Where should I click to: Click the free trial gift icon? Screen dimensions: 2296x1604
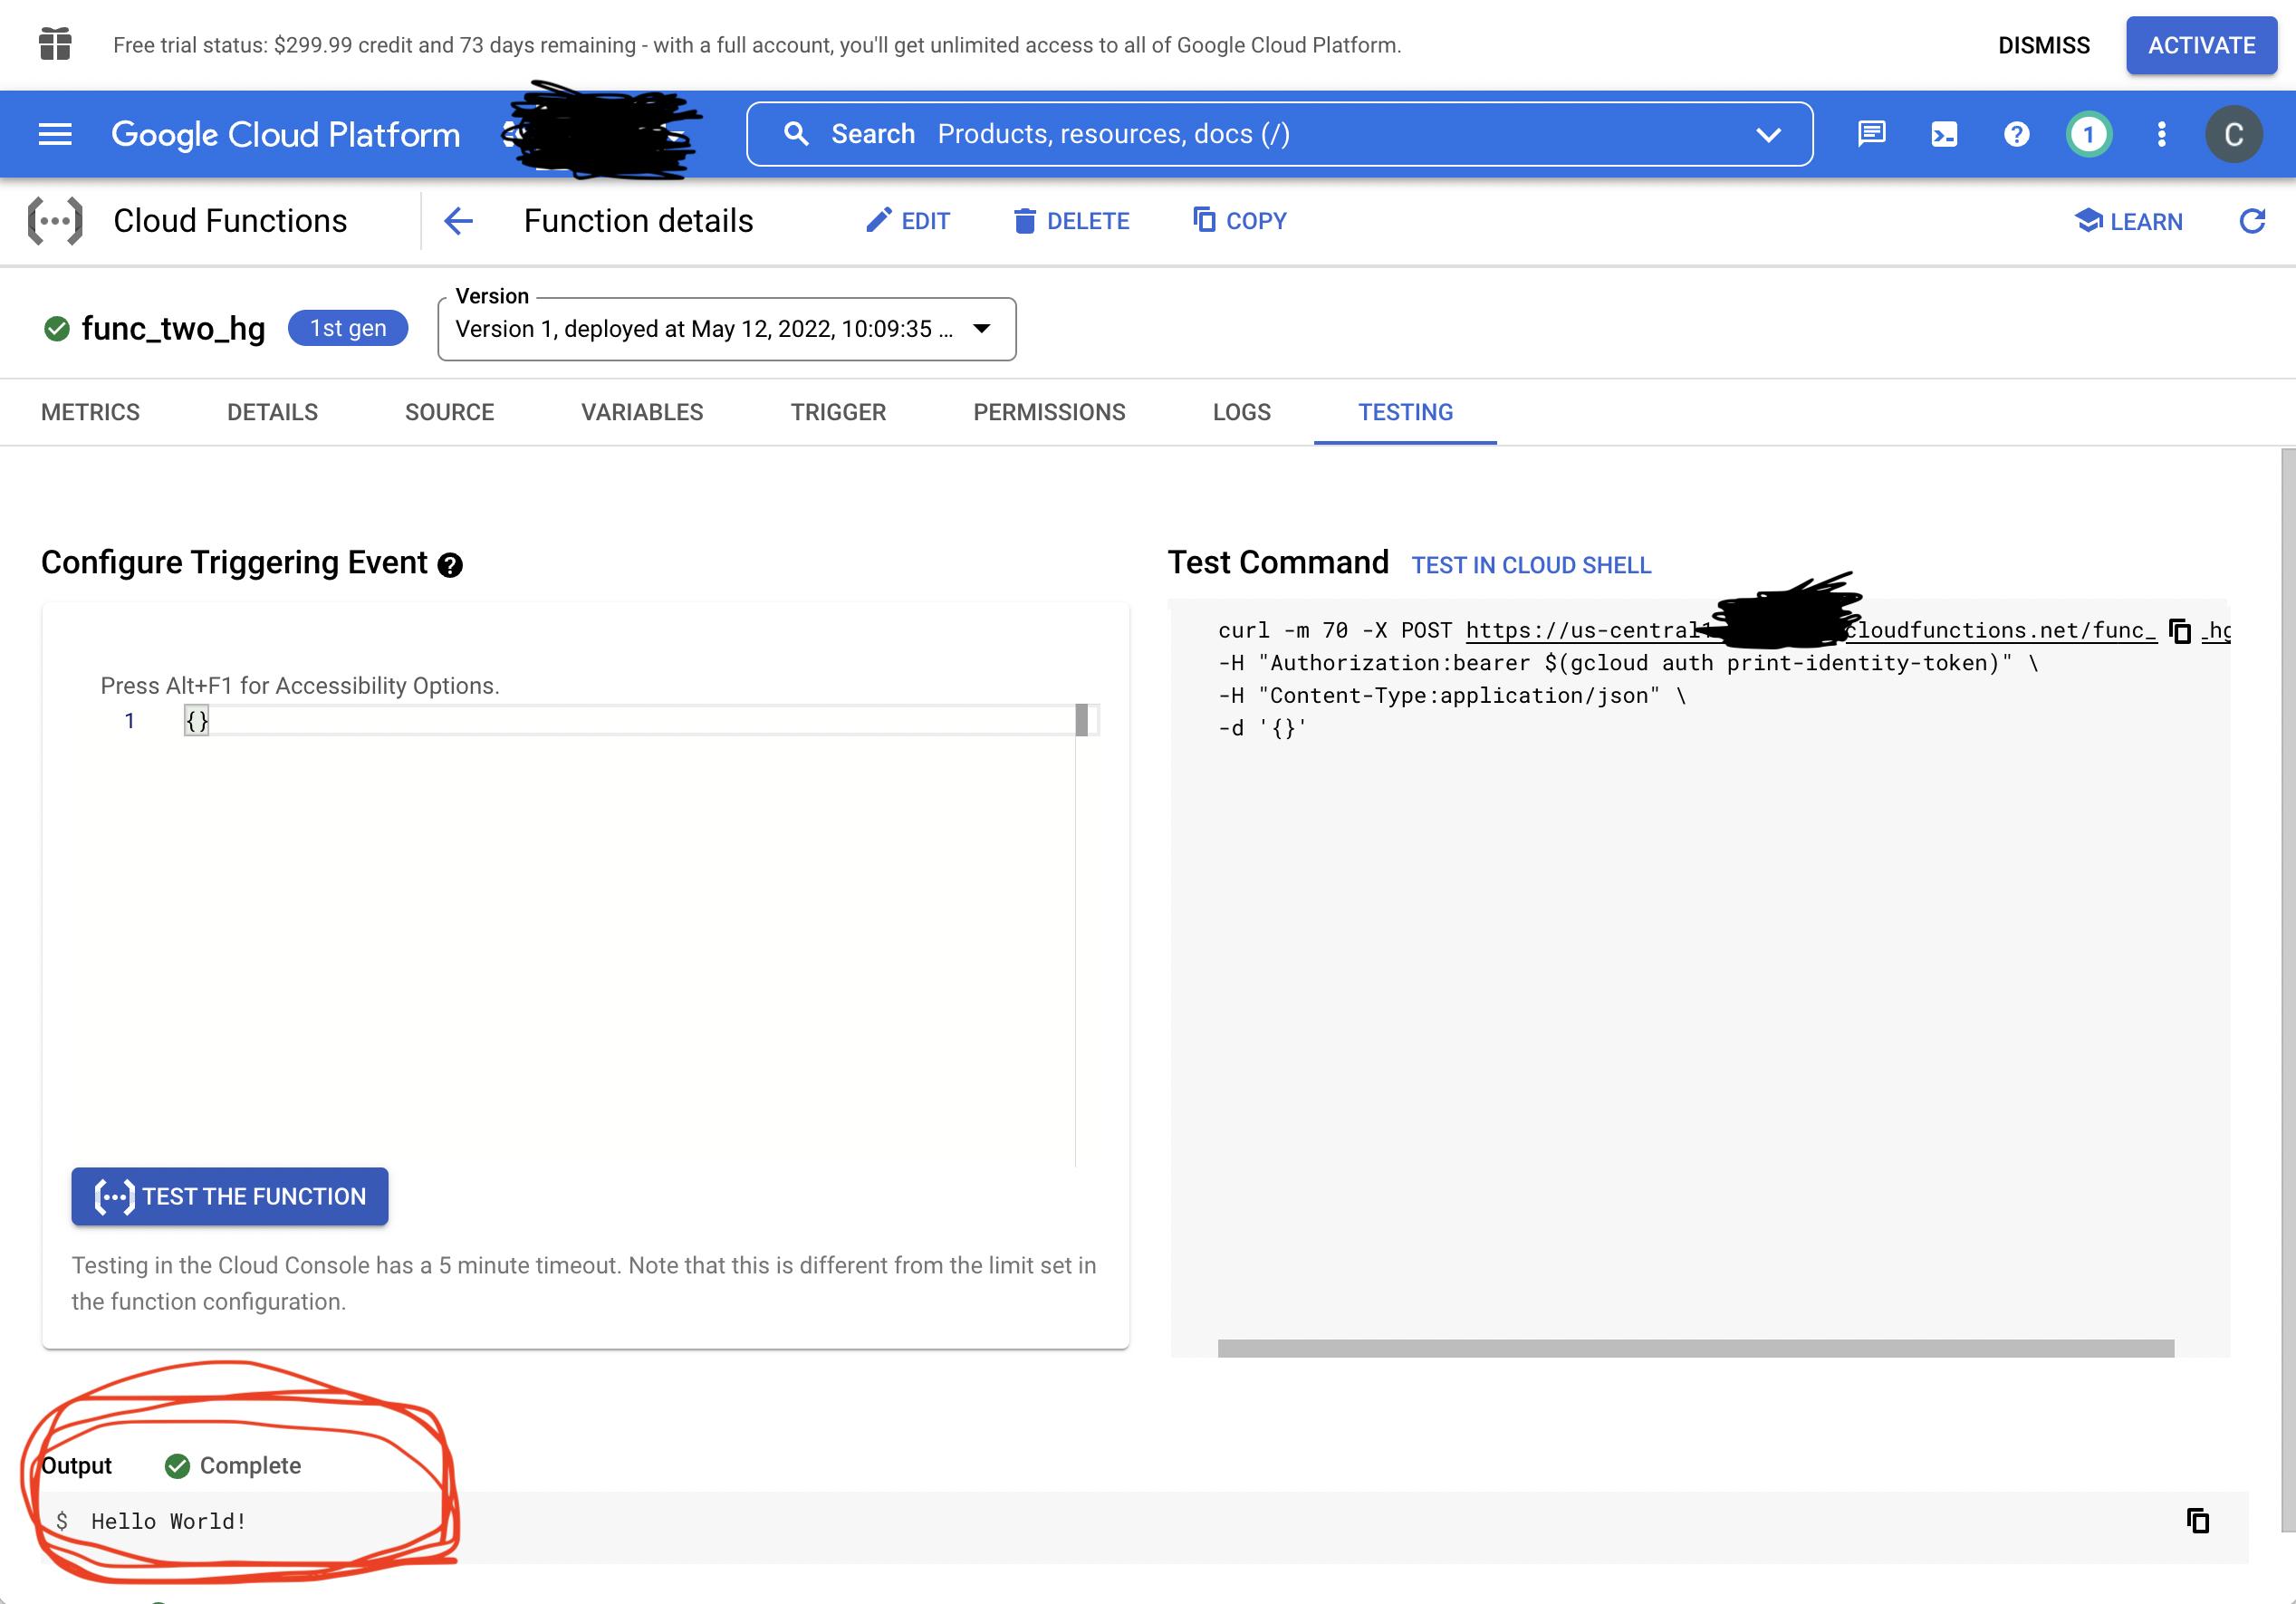(55, 44)
